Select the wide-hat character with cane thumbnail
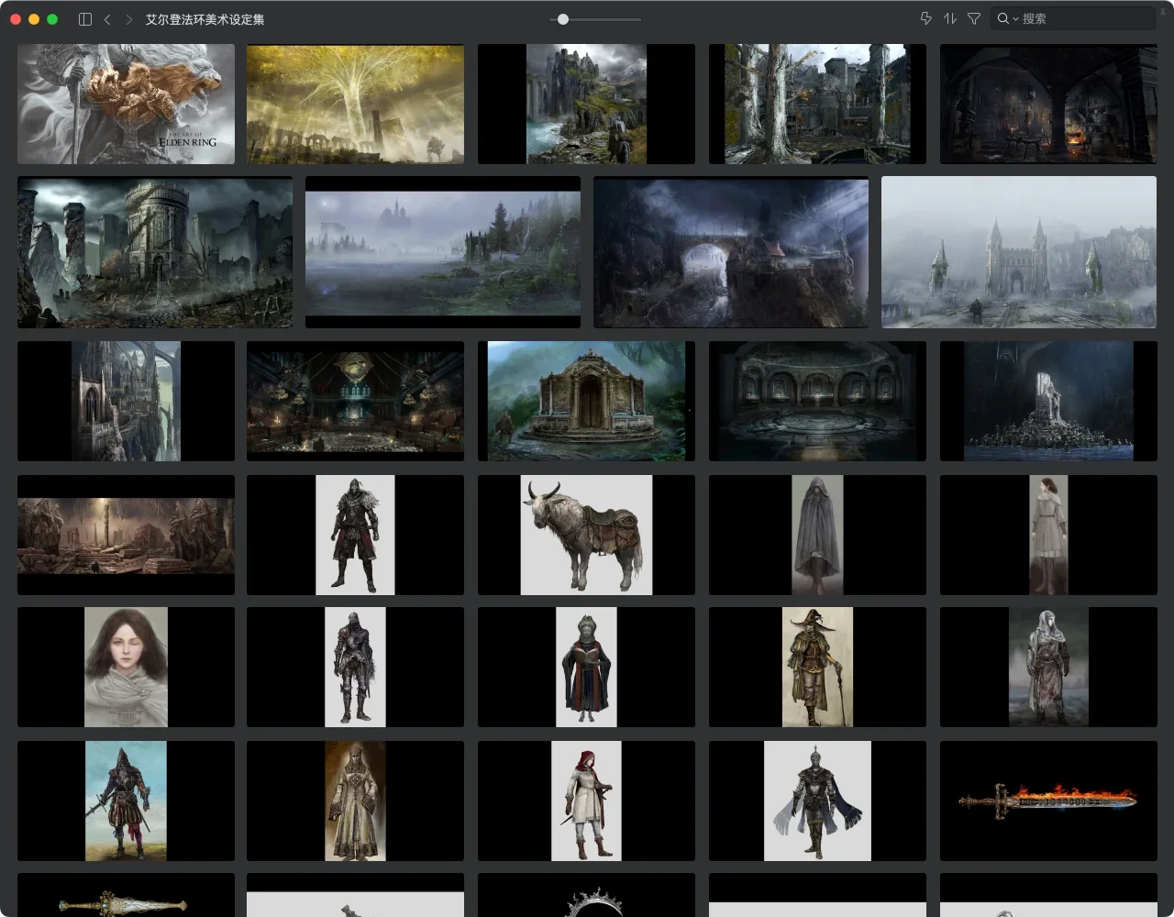 click(817, 668)
